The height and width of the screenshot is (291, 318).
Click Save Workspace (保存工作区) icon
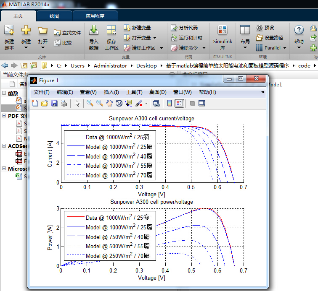pyautogui.click(x=111, y=30)
